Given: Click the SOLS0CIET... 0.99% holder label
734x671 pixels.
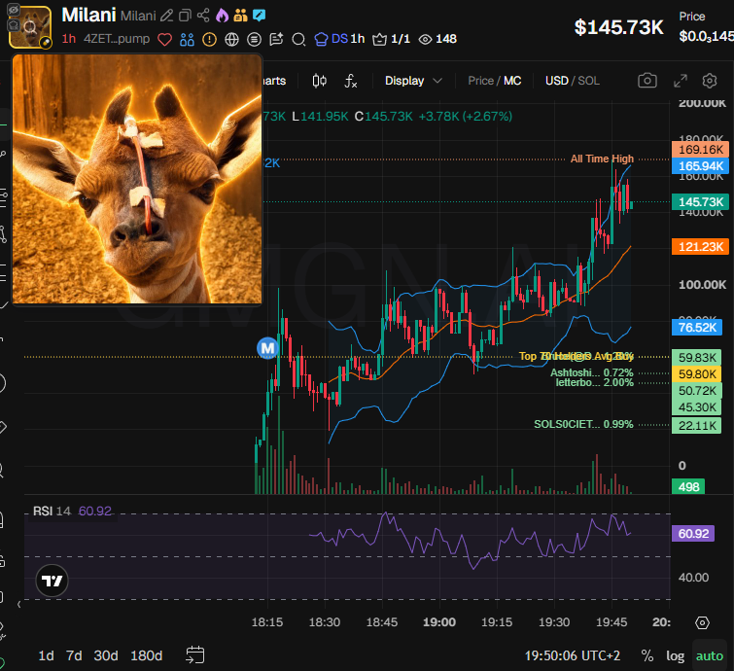Looking at the screenshot, I should 583,424.
